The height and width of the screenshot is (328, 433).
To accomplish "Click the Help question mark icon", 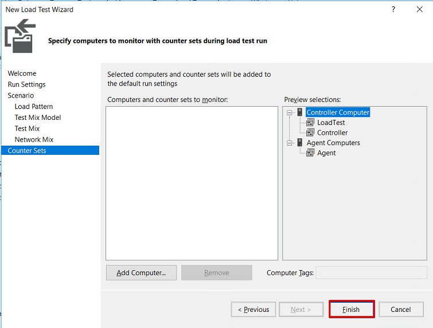I will [x=393, y=9].
